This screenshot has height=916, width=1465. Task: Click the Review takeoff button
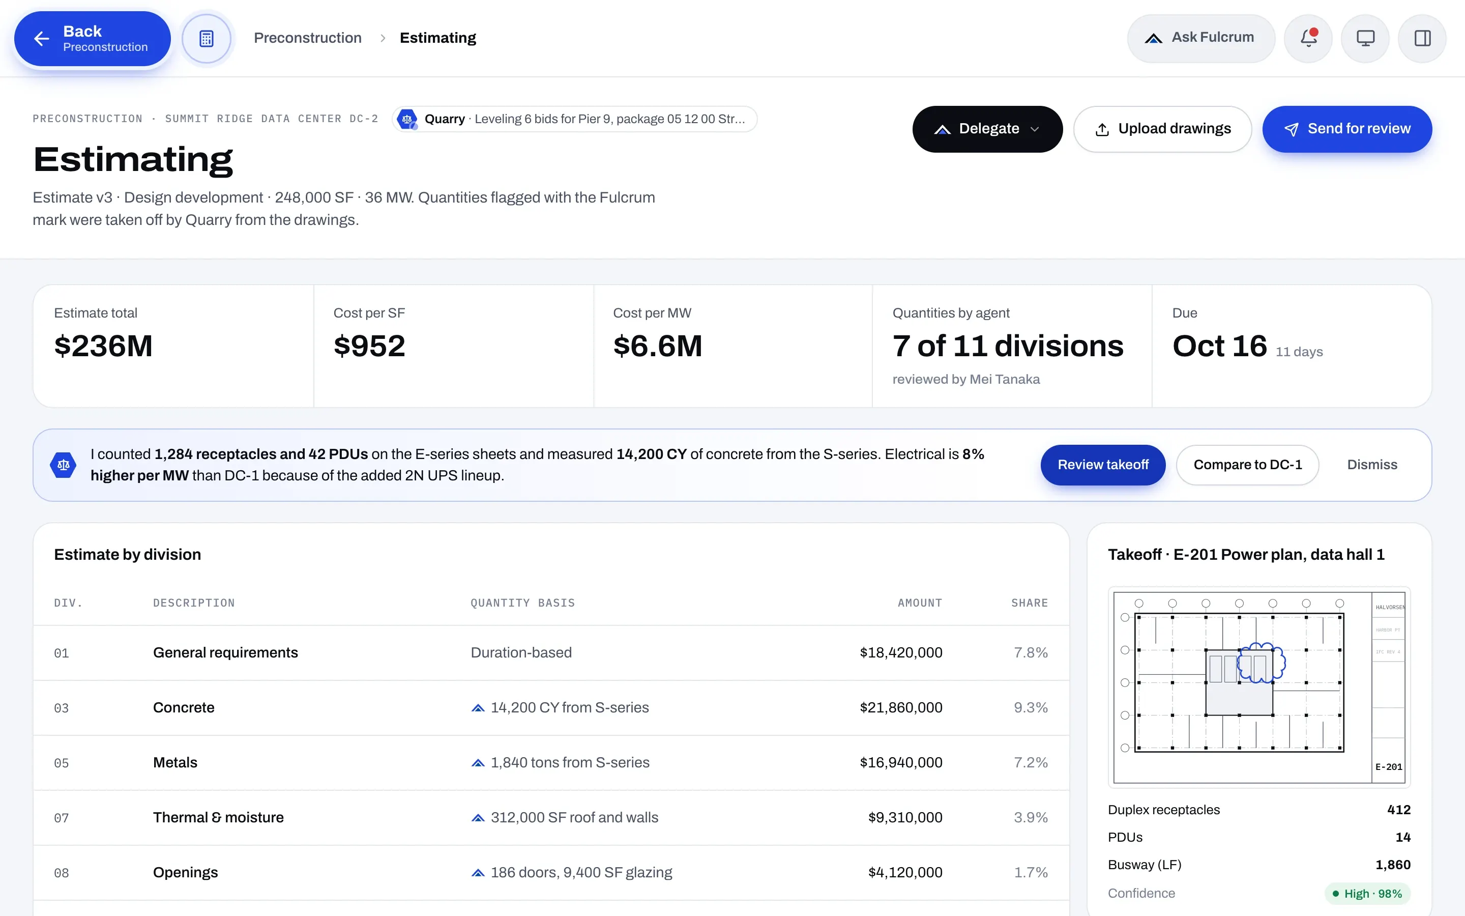(1103, 465)
